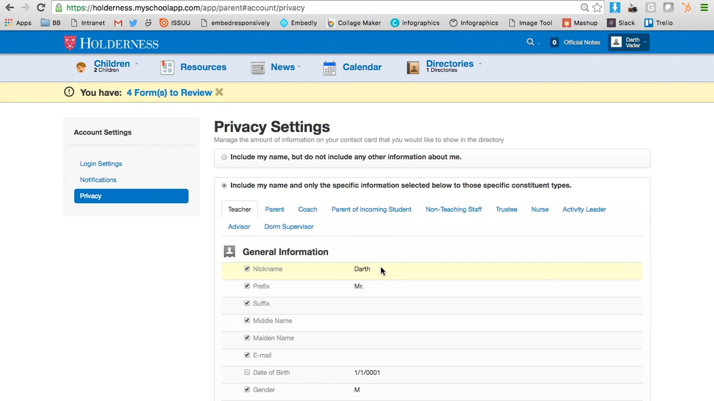
Task: Click the Directories address book icon
Action: point(413,68)
